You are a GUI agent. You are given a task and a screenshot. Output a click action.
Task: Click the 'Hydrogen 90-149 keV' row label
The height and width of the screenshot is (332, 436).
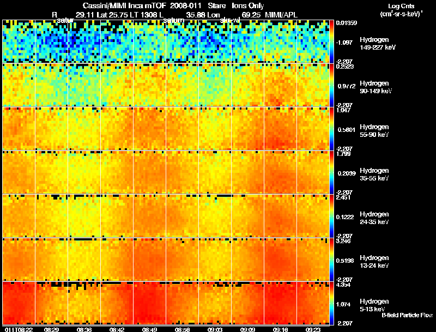coord(376,87)
